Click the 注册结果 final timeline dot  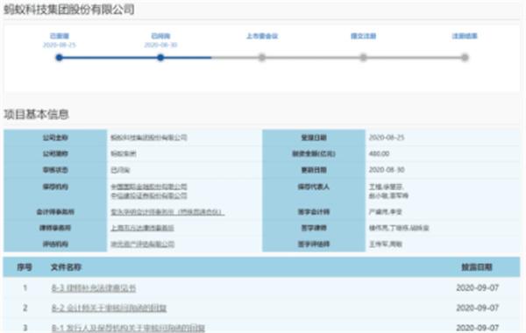pos(465,58)
